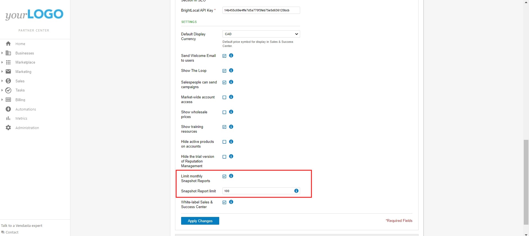The image size is (529, 236).
Task: Click the Sales dollar icon
Action: [x=8, y=81]
